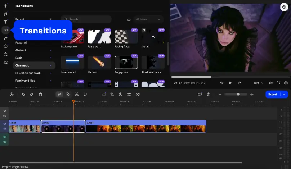The width and height of the screenshot is (291, 169).
Task: Open the More tools grid icon
Action: click(x=5, y=63)
